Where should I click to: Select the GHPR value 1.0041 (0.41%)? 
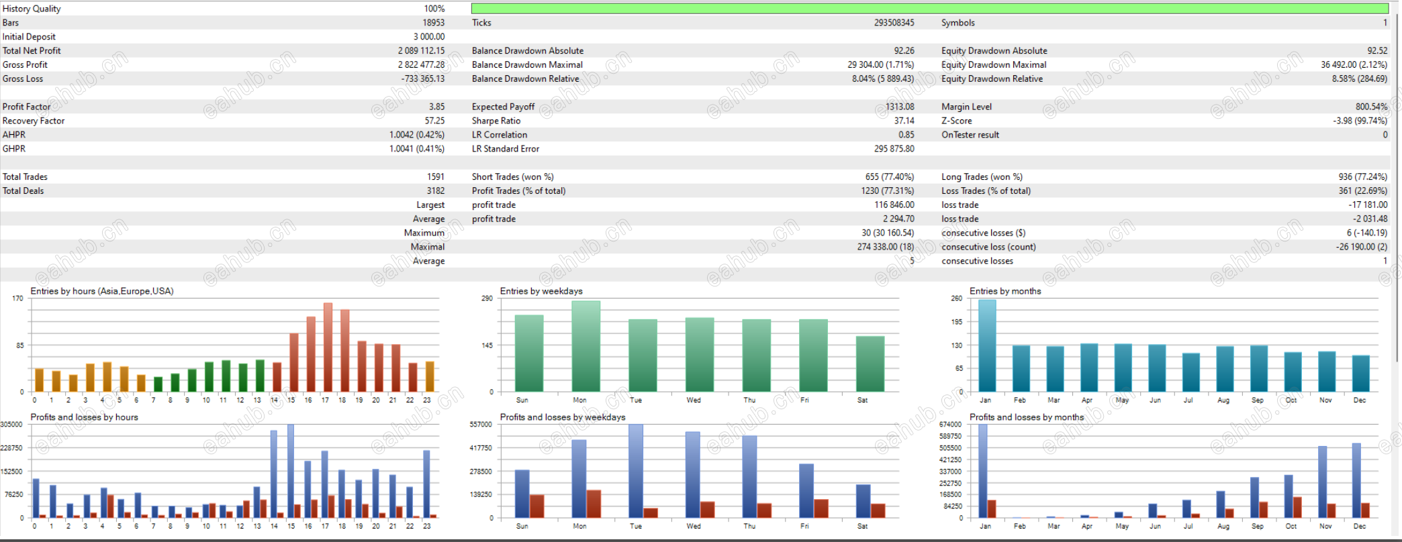(417, 150)
